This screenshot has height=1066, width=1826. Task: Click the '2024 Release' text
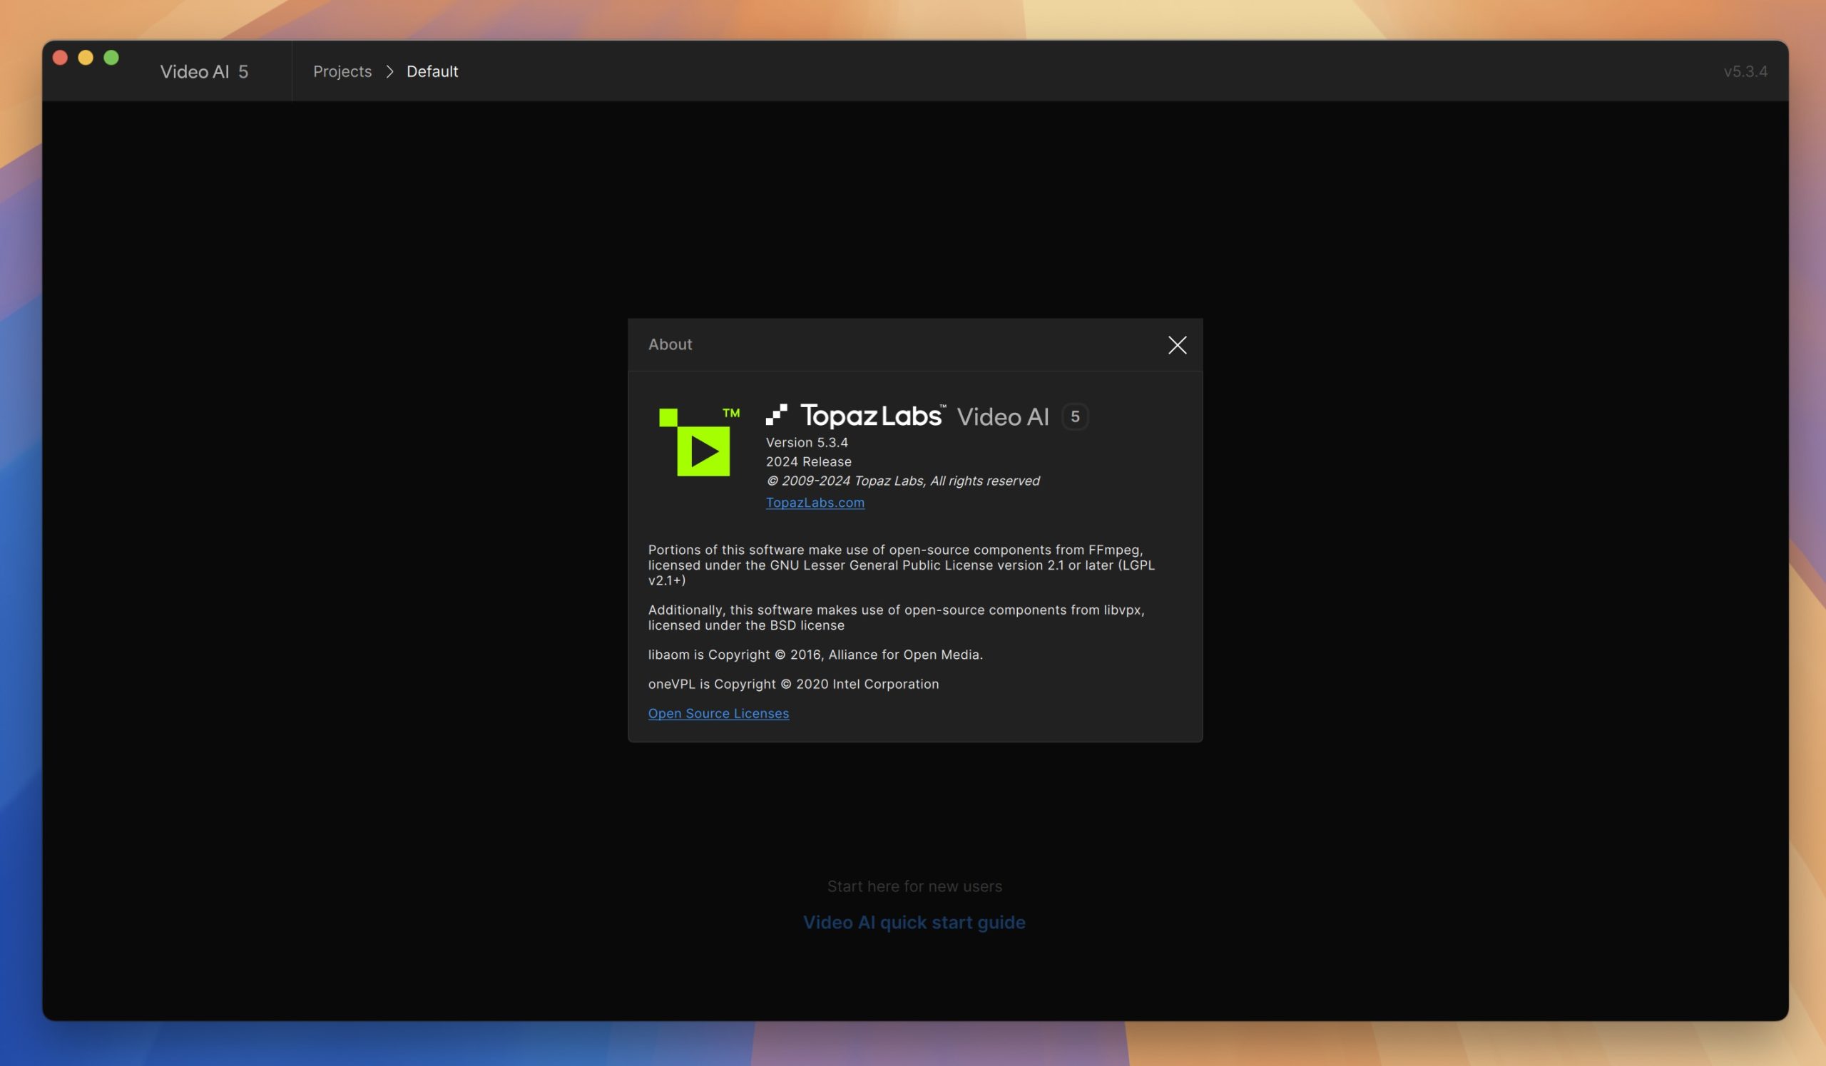point(809,461)
